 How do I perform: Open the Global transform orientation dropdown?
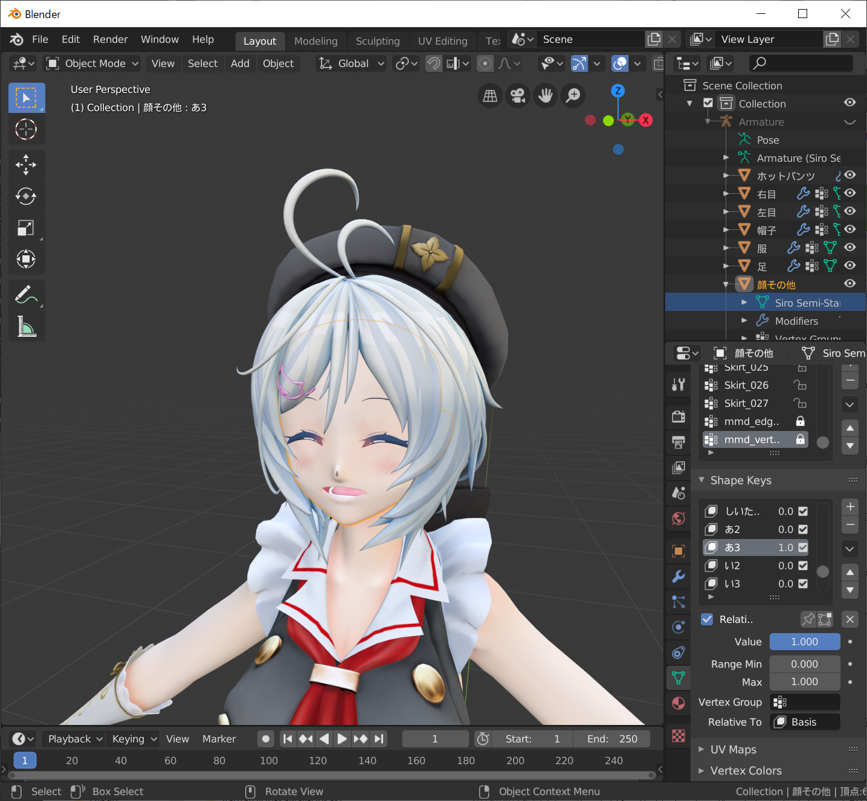point(352,63)
